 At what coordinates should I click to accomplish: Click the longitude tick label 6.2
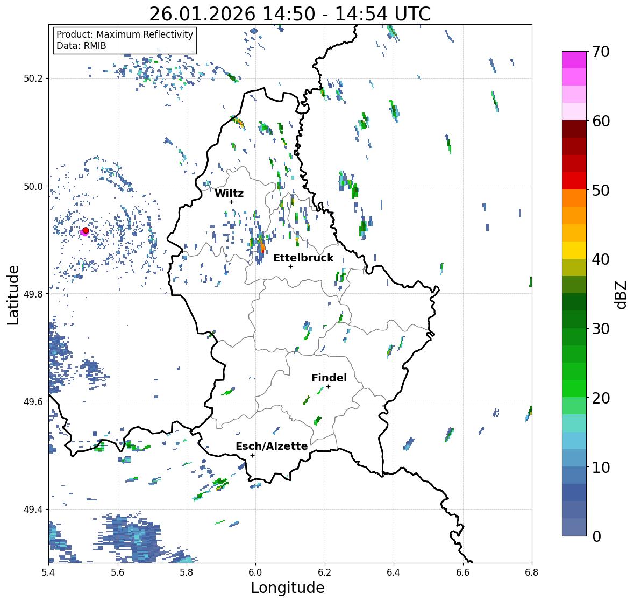tap(325, 572)
